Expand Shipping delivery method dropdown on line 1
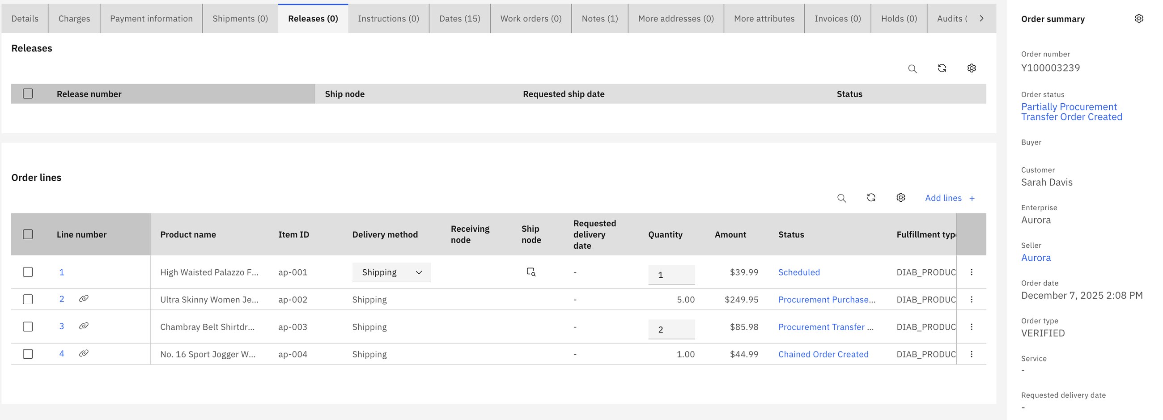 click(x=391, y=272)
